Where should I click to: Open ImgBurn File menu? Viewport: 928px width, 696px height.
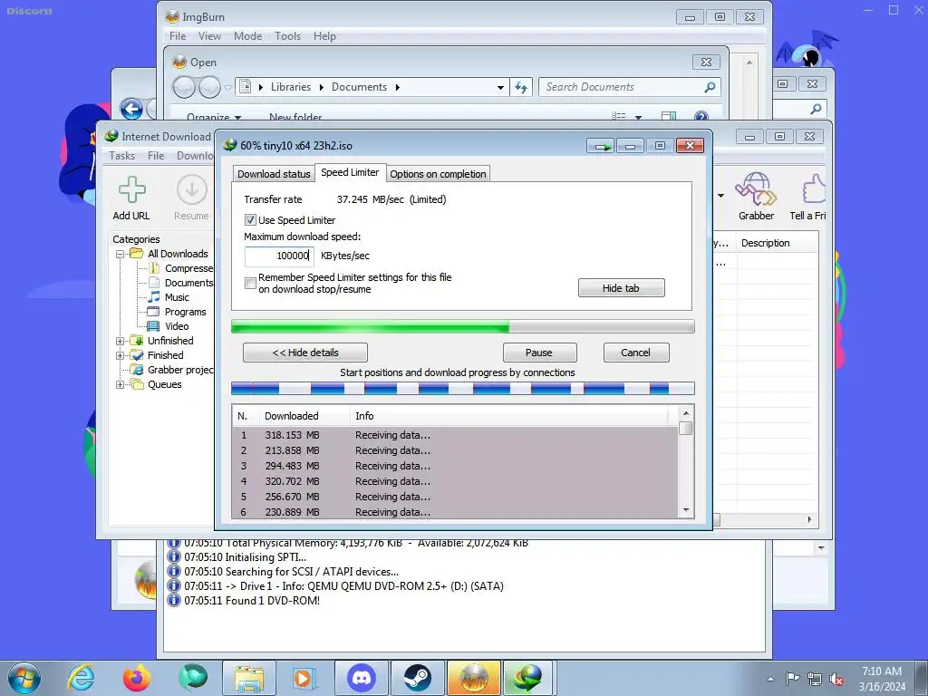click(x=178, y=36)
